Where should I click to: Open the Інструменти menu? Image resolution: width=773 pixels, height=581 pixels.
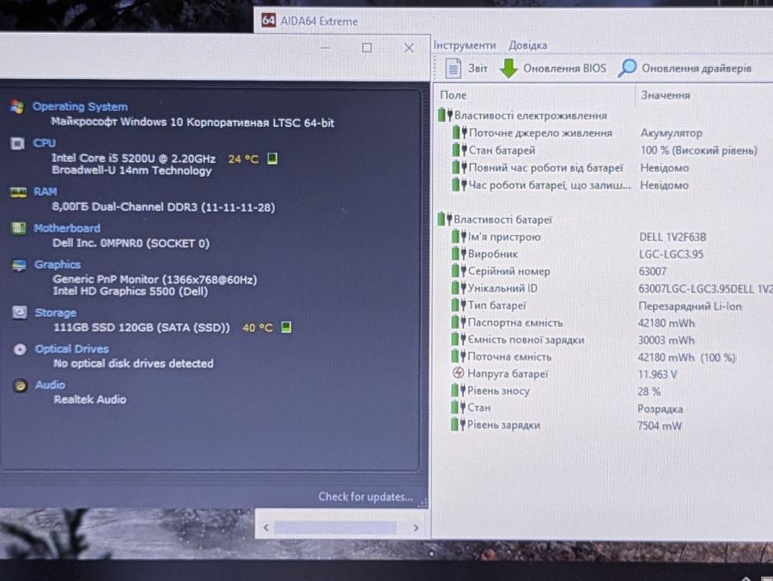(x=465, y=45)
